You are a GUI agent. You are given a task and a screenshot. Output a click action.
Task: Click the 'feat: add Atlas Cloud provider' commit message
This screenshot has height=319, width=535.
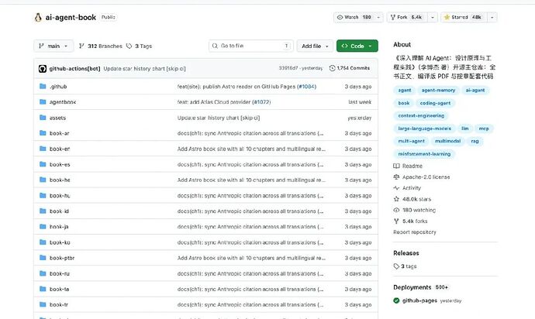point(214,102)
